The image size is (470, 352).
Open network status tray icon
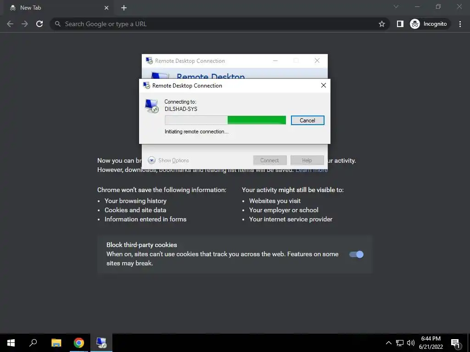[x=400, y=343]
